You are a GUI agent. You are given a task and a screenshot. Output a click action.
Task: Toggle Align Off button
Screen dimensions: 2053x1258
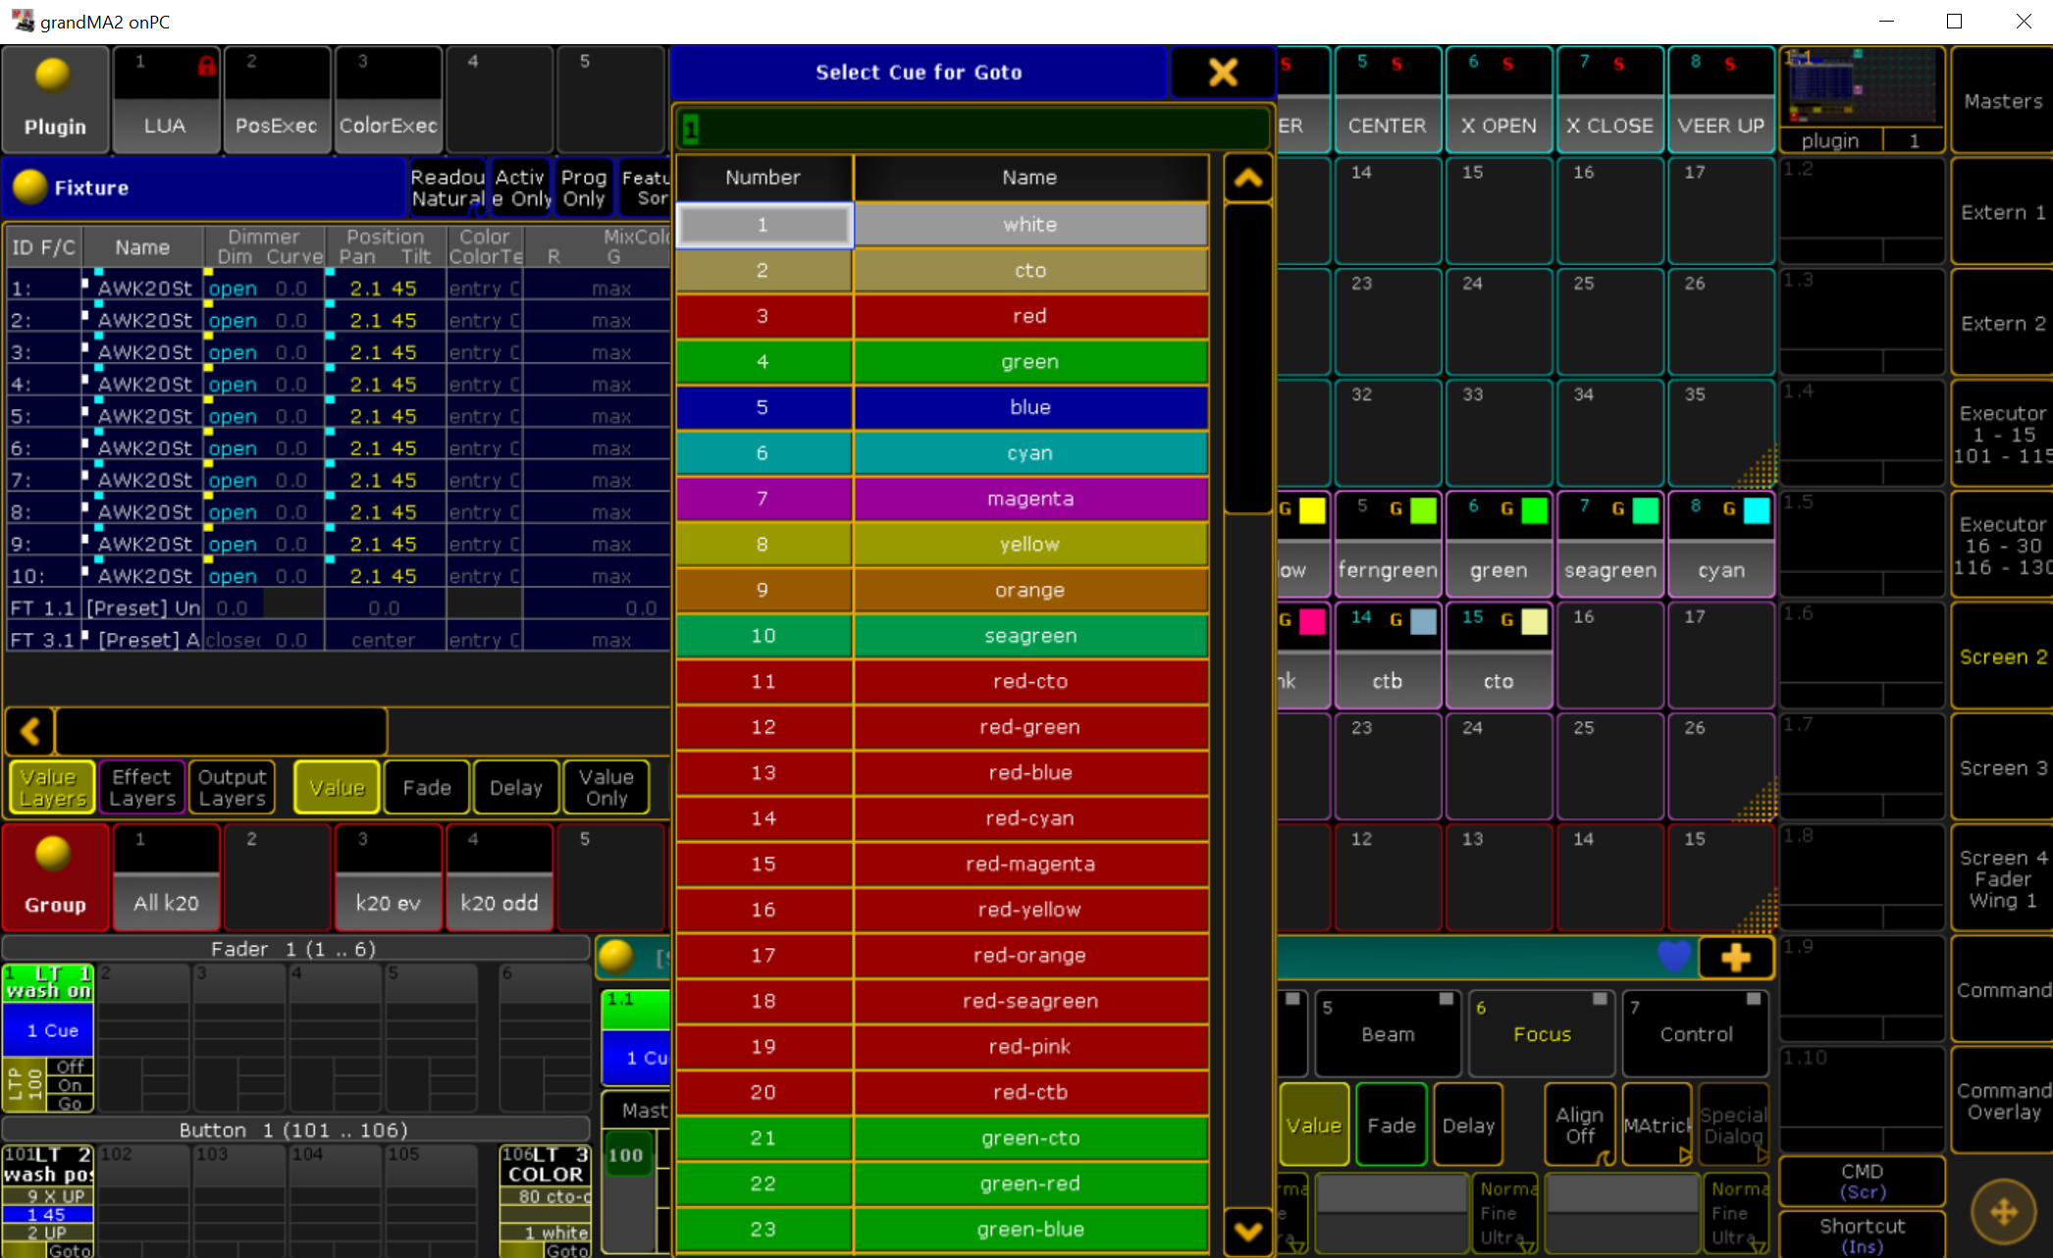[1579, 1125]
